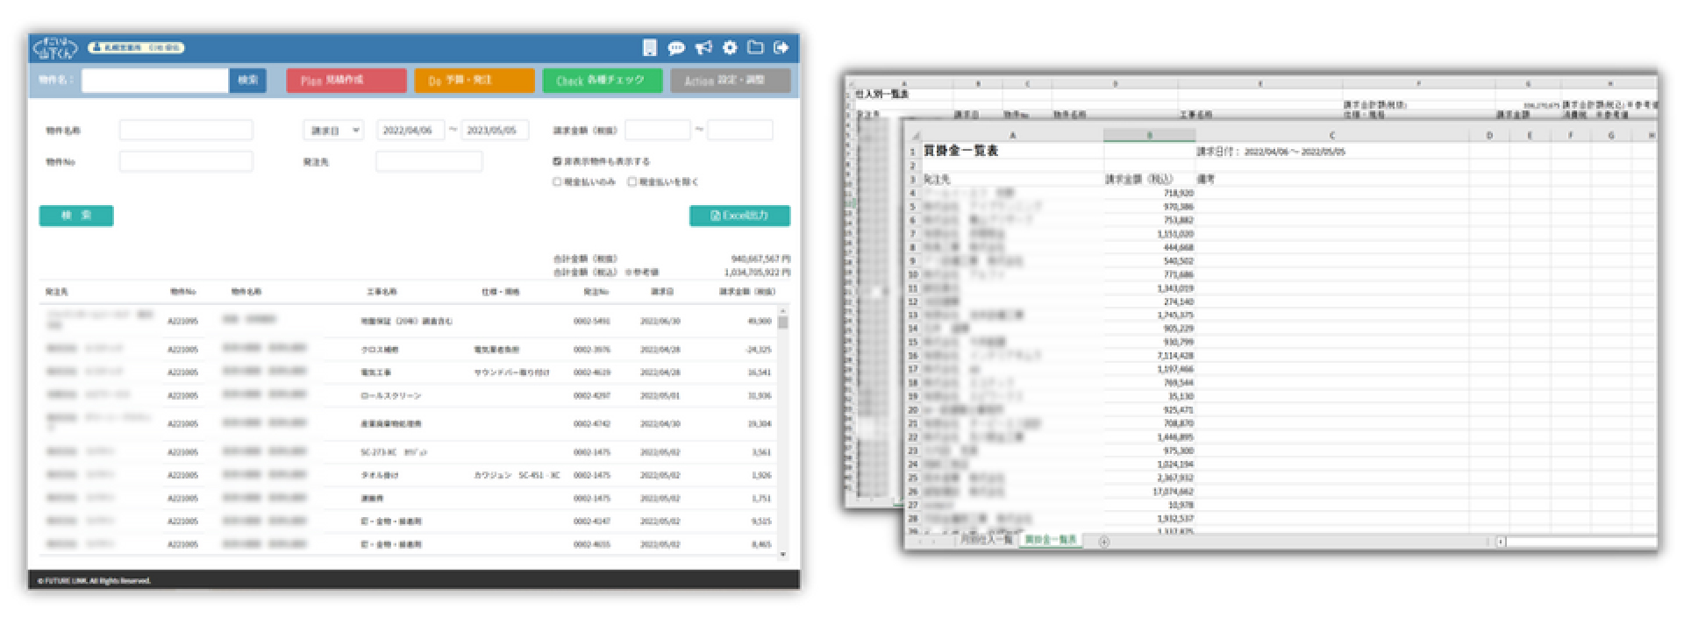
Task: Select the クロス補修 table row
Action: pos(409,349)
